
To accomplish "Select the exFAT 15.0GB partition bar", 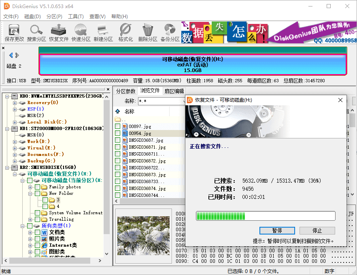I will [193, 65].
